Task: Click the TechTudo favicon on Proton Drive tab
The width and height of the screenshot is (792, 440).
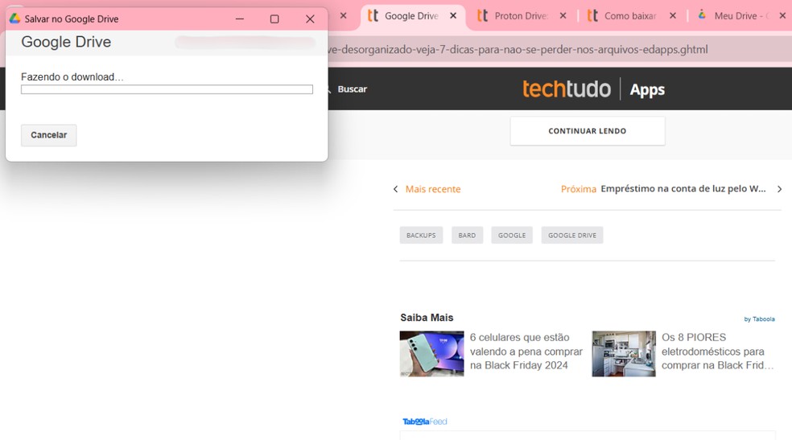Action: tap(482, 15)
